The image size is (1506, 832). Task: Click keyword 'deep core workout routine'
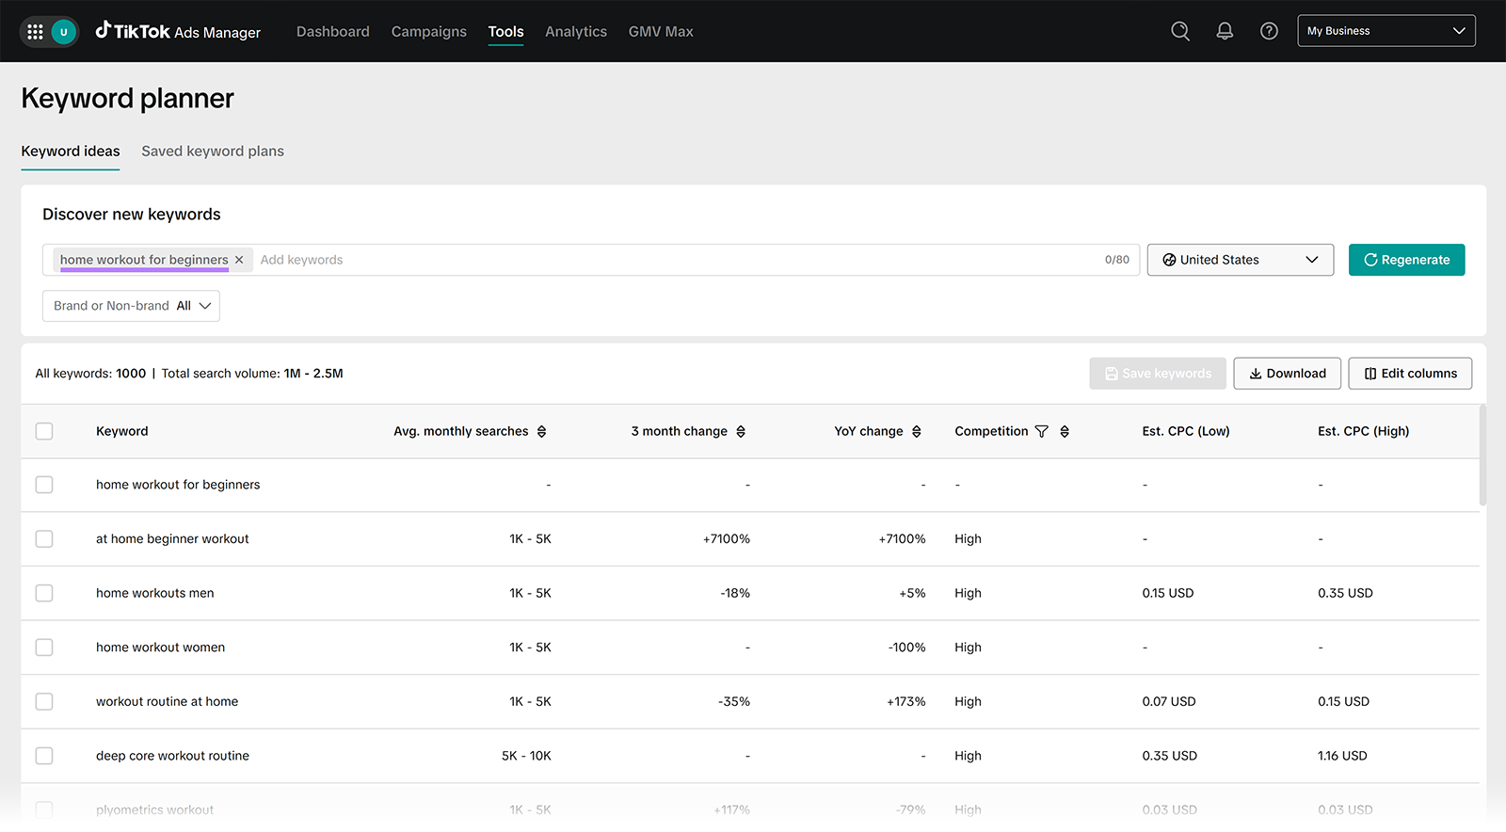point(172,756)
